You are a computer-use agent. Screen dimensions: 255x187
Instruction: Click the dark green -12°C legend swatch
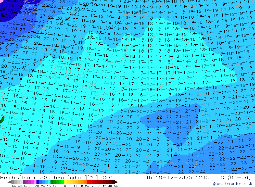click(52, 182)
